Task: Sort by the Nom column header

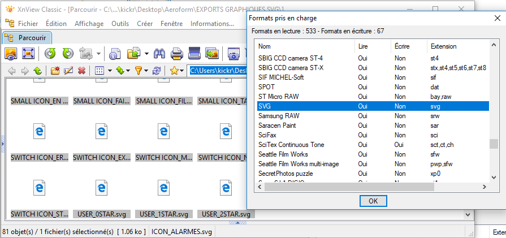Action: tap(306, 46)
